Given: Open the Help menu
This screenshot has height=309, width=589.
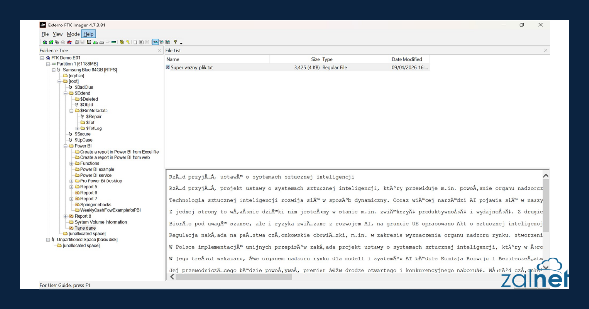Looking at the screenshot, I should coord(88,34).
